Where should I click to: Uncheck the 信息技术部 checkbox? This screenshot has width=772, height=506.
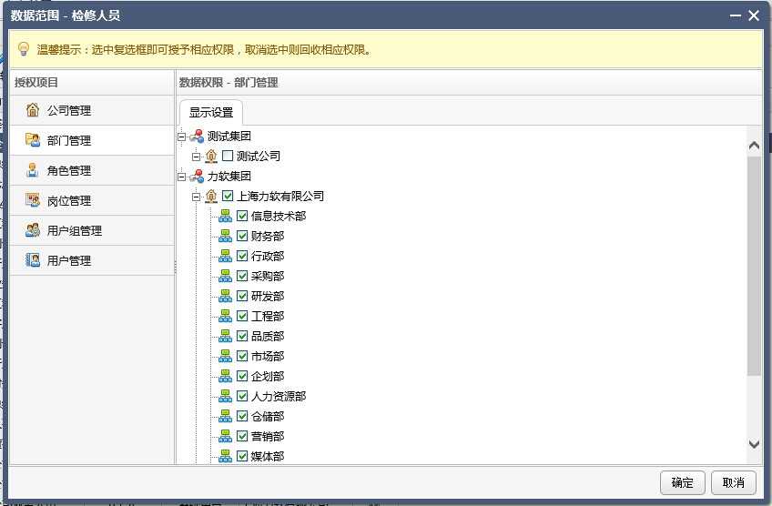(x=242, y=216)
